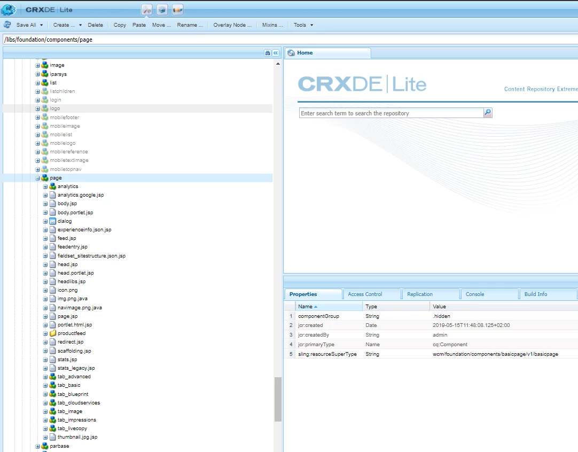Click the icon.png file icon
The height and width of the screenshot is (452, 578).
tap(53, 290)
